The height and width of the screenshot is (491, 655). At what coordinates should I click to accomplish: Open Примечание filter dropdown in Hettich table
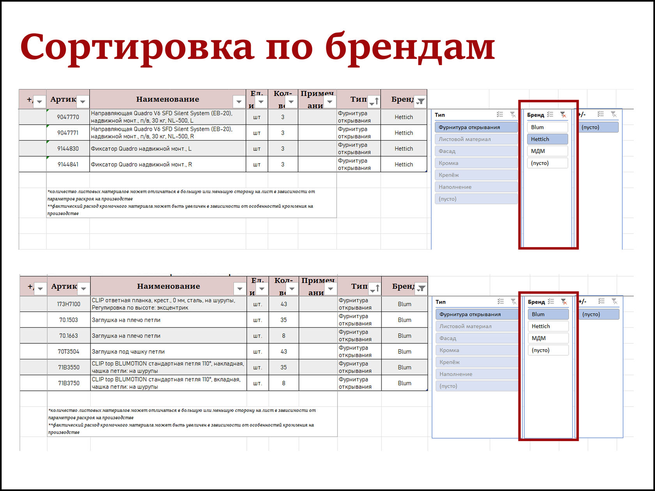(329, 102)
